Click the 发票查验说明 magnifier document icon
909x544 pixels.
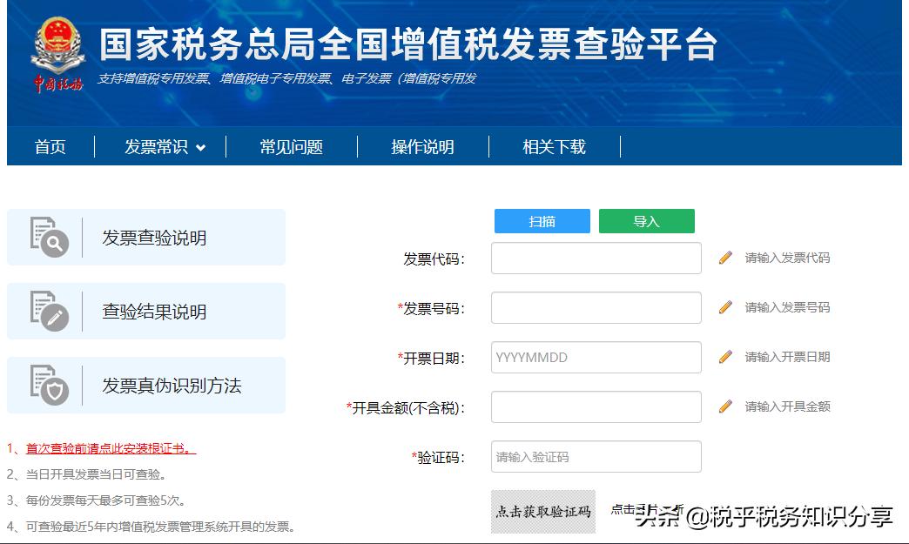pos(48,235)
